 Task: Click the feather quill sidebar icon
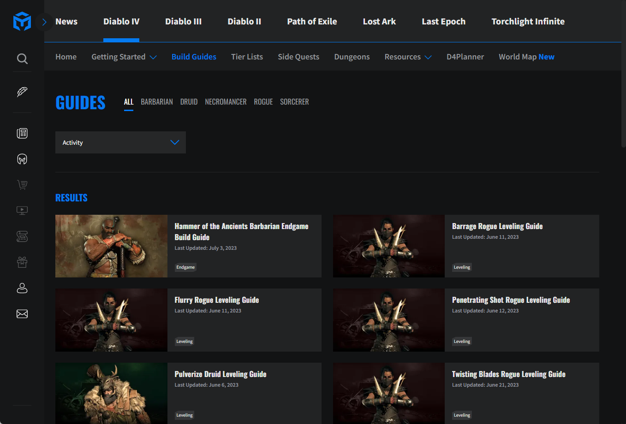[22, 92]
